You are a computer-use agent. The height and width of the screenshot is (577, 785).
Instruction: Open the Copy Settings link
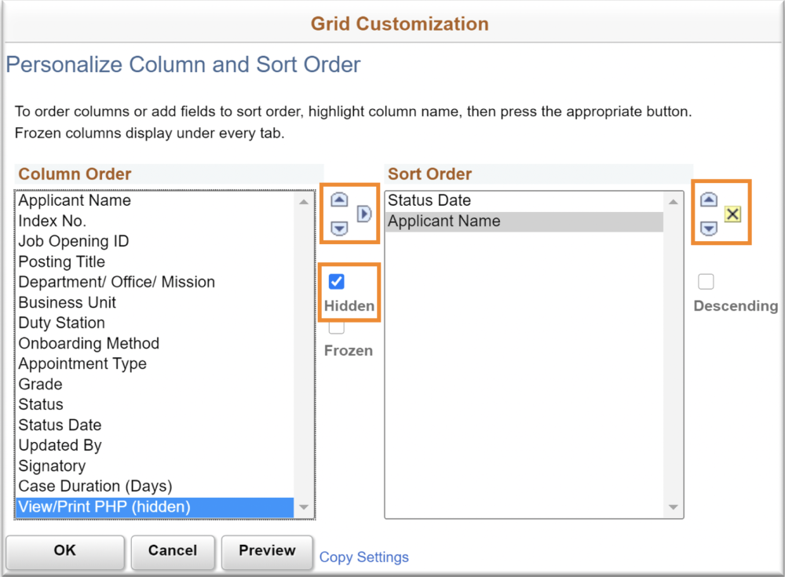(x=364, y=557)
